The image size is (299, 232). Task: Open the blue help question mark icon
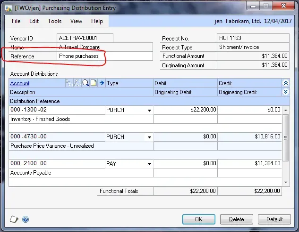click(26, 219)
